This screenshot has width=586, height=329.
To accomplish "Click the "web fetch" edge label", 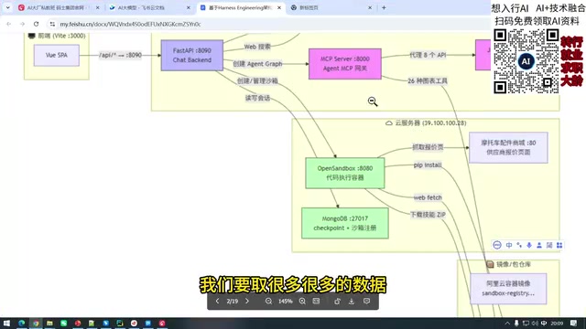I will [428, 197].
